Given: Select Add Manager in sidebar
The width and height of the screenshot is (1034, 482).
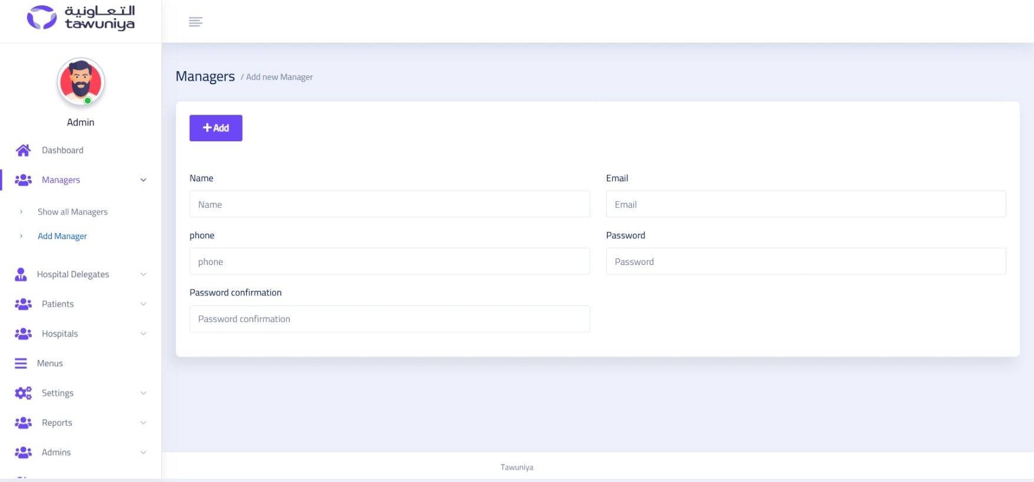Looking at the screenshot, I should pyautogui.click(x=62, y=236).
